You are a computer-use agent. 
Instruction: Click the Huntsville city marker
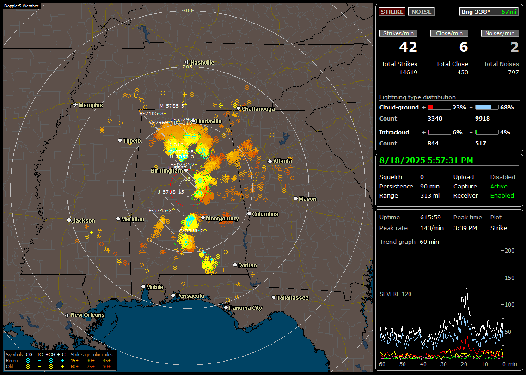tap(193, 121)
